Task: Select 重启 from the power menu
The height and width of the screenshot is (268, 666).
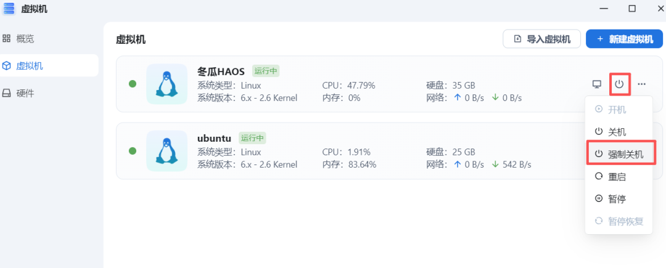Action: point(617,177)
